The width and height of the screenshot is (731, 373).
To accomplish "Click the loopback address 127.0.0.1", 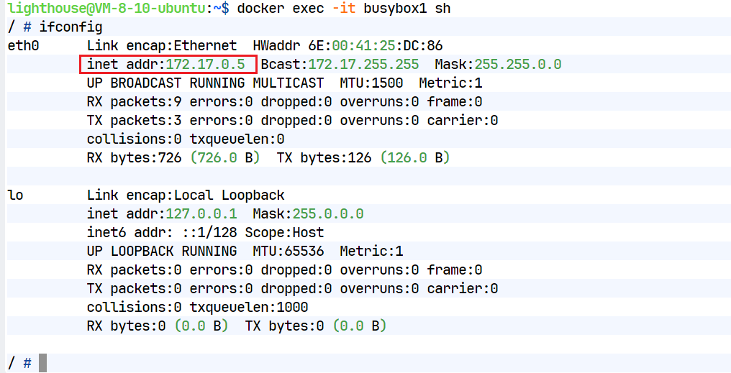I will 201,213.
